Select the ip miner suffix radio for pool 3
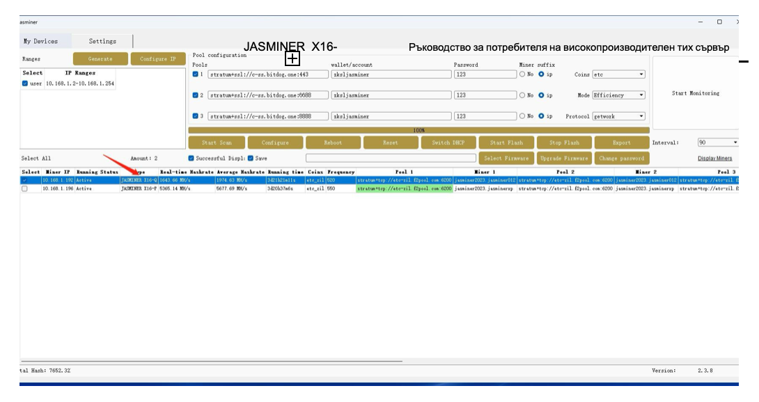 541,116
